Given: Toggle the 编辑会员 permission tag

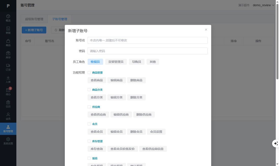Looking at the screenshot, I should (117, 132).
